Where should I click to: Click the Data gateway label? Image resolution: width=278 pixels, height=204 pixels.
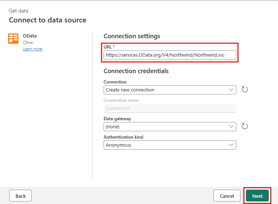(x=117, y=119)
